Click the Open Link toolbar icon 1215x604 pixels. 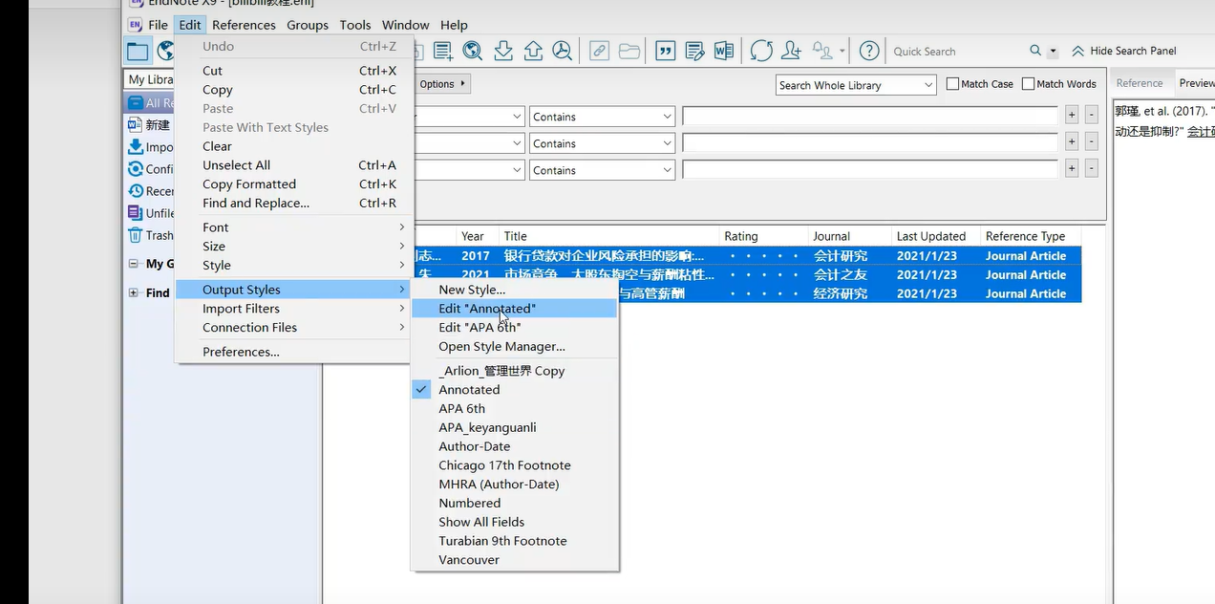coord(599,51)
